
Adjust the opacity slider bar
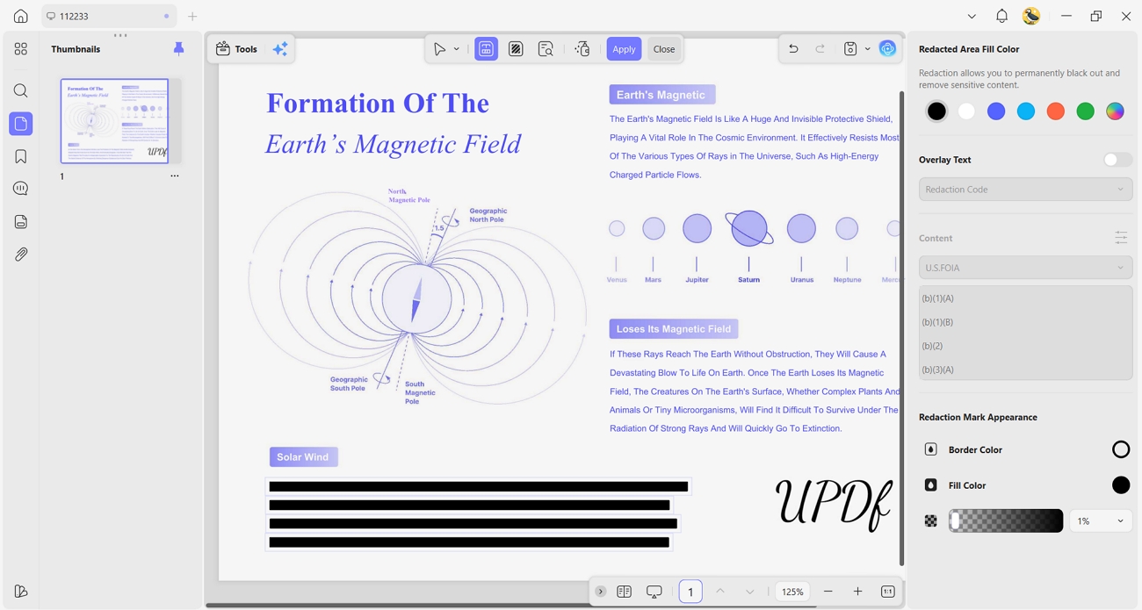[1006, 521]
